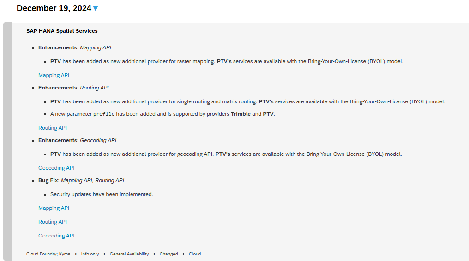Open Routing API link below the profile parameter note
The height and width of the screenshot is (261, 469).
[53, 128]
